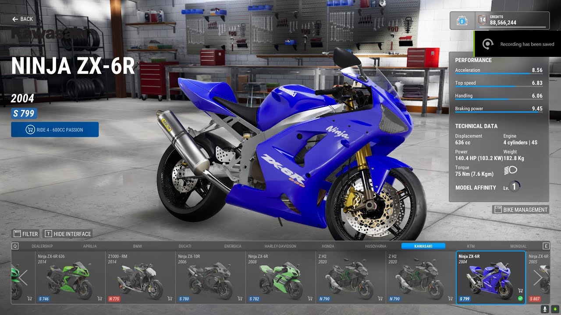This screenshot has height=315, width=561.
Task: Open the FILTER option
Action: coord(25,234)
